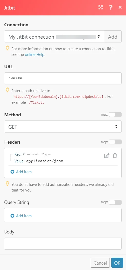The width and height of the screenshot is (126, 270).
Task: Cancel the Jitbit dialog
Action: pos(100,263)
